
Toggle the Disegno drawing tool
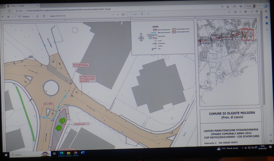point(24,16)
